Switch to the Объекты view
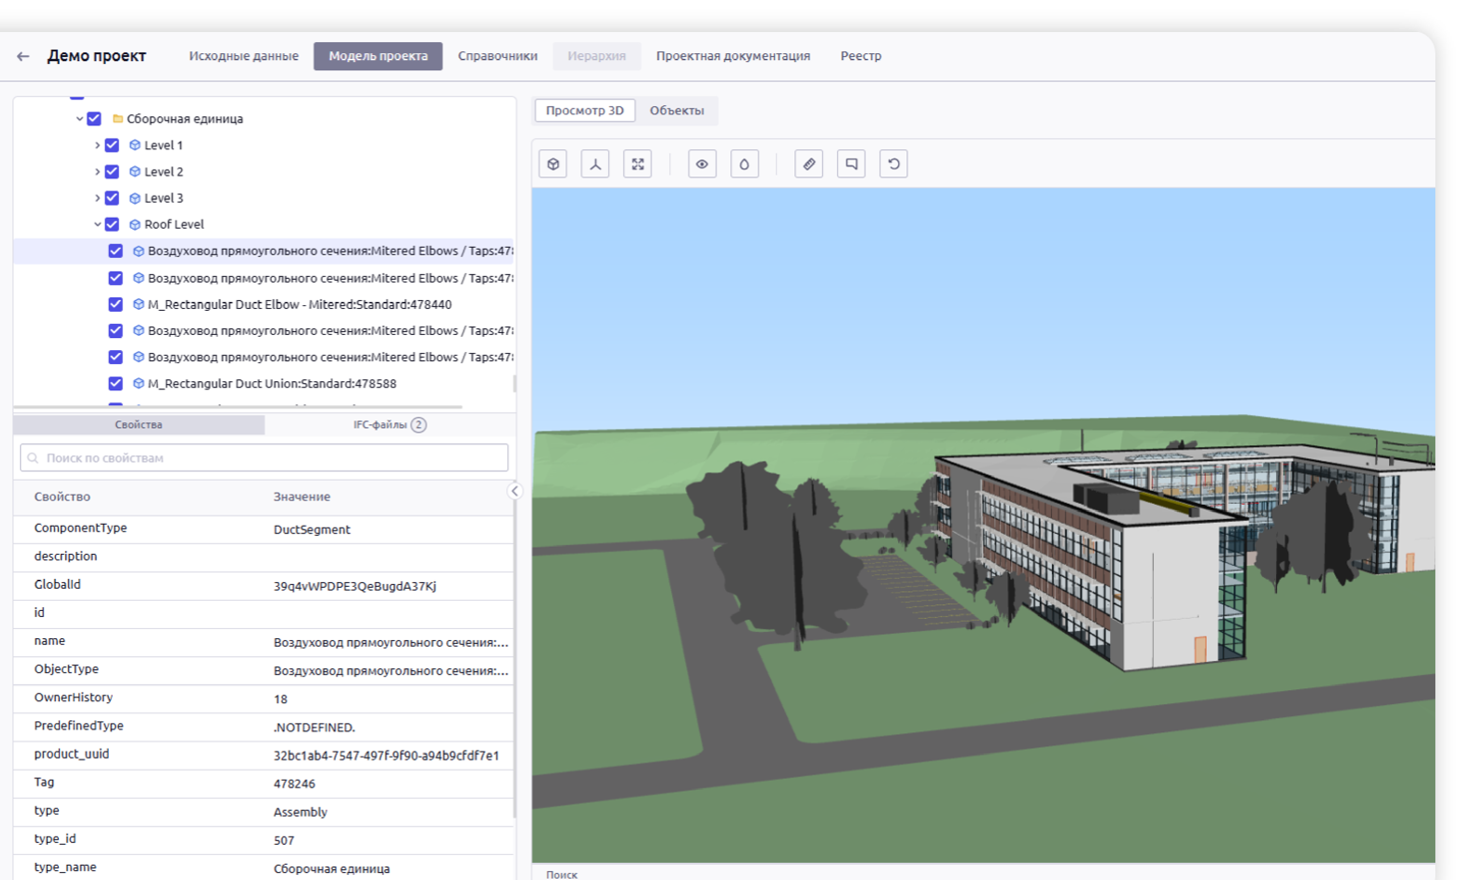Image resolution: width=1465 pixels, height=880 pixels. point(677,110)
